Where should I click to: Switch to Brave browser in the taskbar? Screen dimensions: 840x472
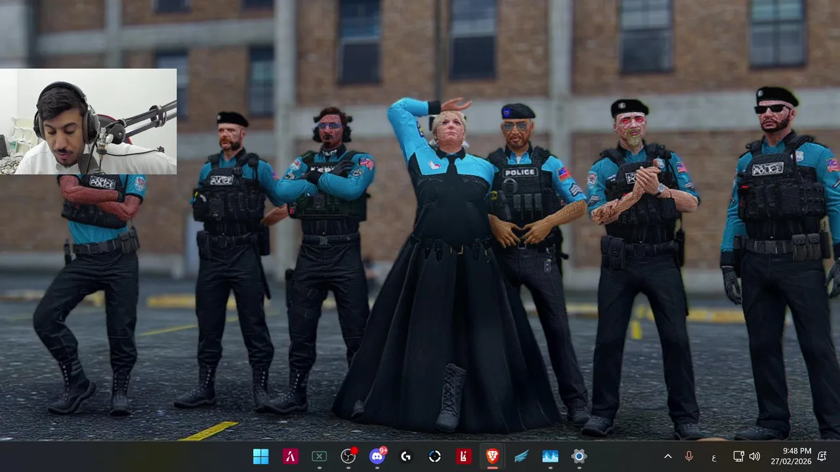493,456
